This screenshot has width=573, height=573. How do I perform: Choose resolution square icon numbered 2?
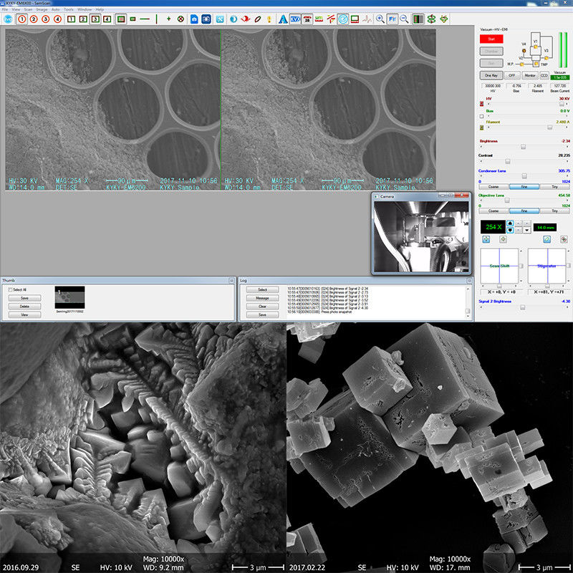point(83,19)
